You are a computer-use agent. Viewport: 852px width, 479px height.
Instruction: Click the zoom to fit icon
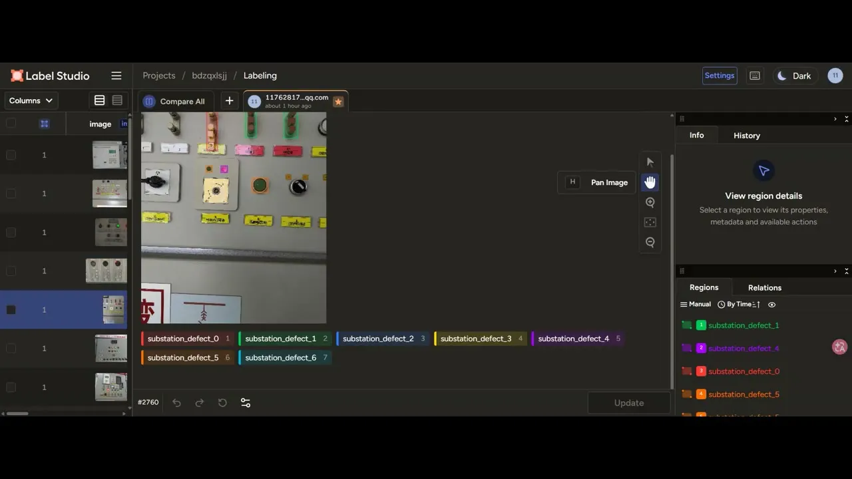click(650, 222)
